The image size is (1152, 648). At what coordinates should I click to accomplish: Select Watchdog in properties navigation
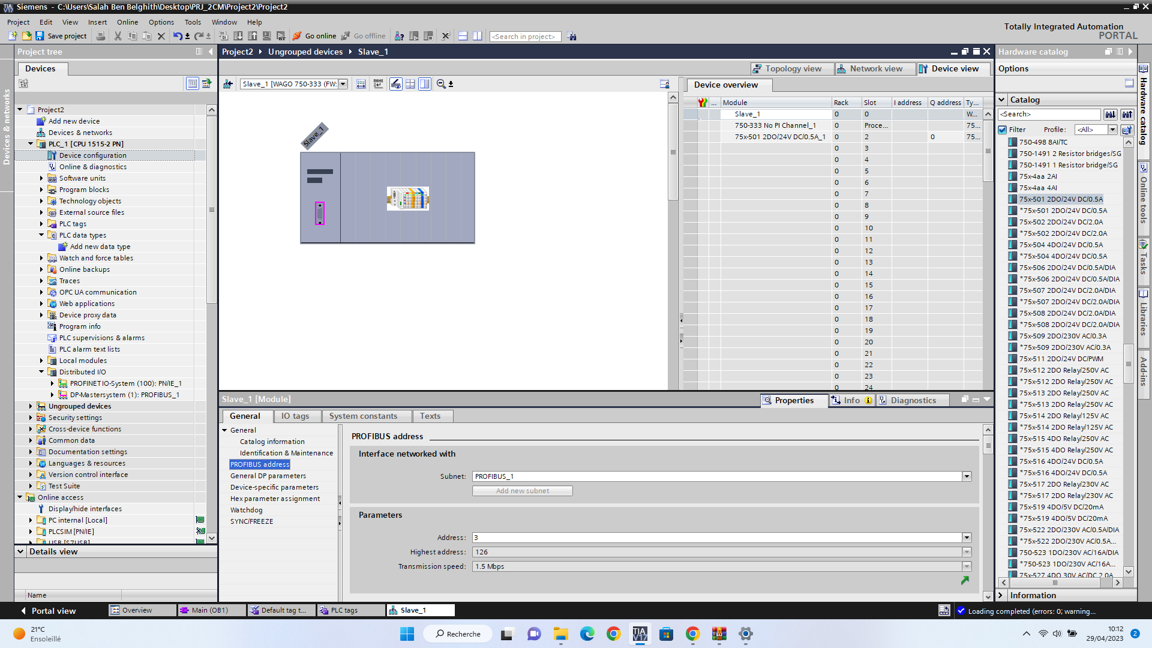(246, 510)
